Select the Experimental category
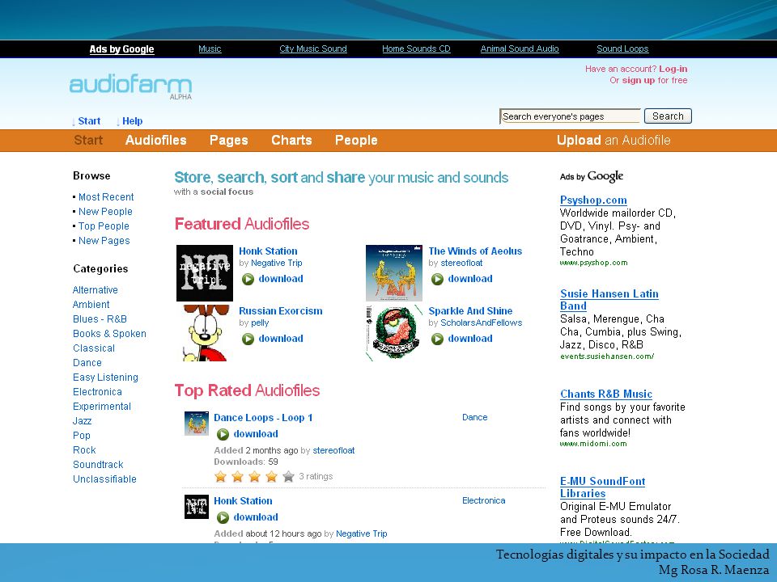 point(102,407)
